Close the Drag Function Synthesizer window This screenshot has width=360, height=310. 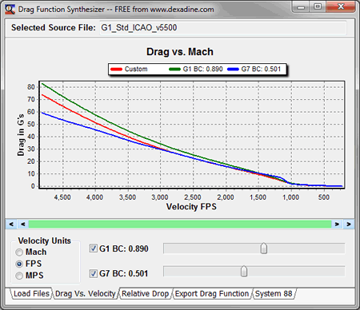341,7
